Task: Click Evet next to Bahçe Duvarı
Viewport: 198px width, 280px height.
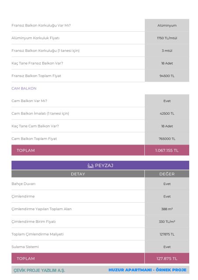Action: click(167, 184)
